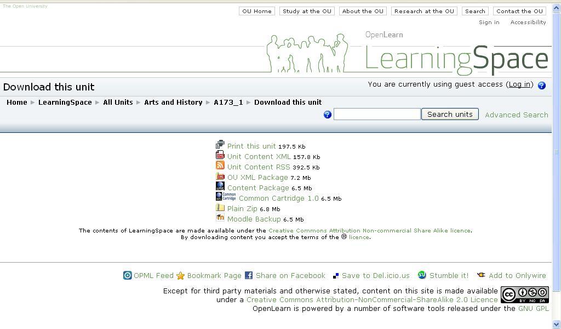The height and width of the screenshot is (329, 561).
Task: Click the Del.icio.us icon
Action: coord(336,276)
